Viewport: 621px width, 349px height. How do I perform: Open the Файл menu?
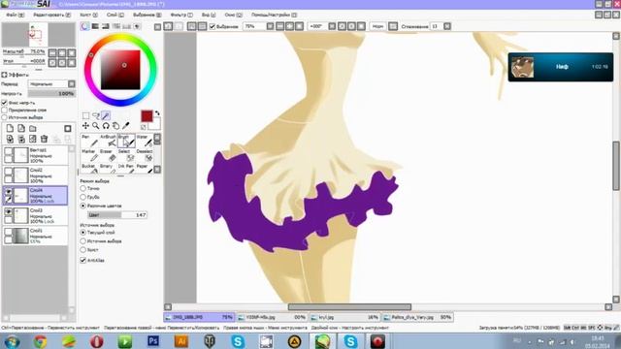pyautogui.click(x=16, y=15)
